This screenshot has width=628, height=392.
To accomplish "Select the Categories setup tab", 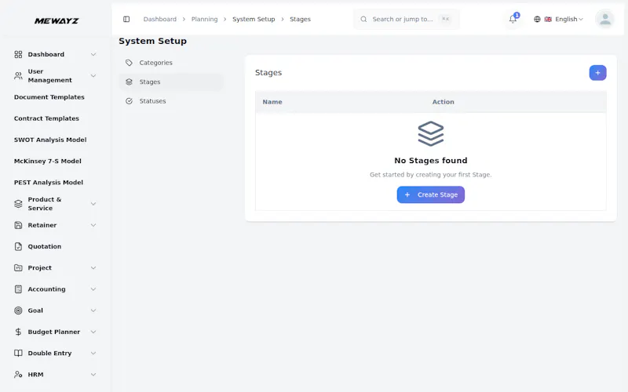I will (171, 63).
